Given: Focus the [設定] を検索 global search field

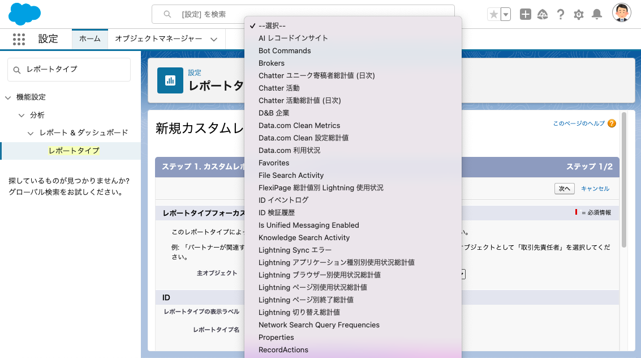Looking at the screenshot, I should pyautogui.click(x=303, y=14).
